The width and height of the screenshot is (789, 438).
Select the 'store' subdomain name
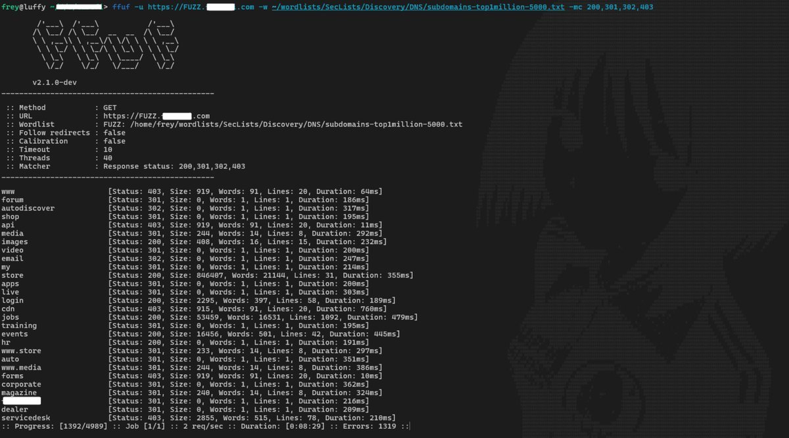click(12, 276)
